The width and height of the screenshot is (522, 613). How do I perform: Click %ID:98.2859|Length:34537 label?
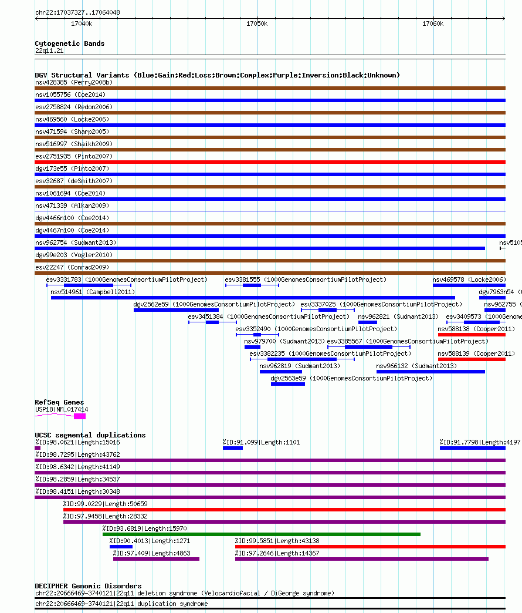point(77,479)
